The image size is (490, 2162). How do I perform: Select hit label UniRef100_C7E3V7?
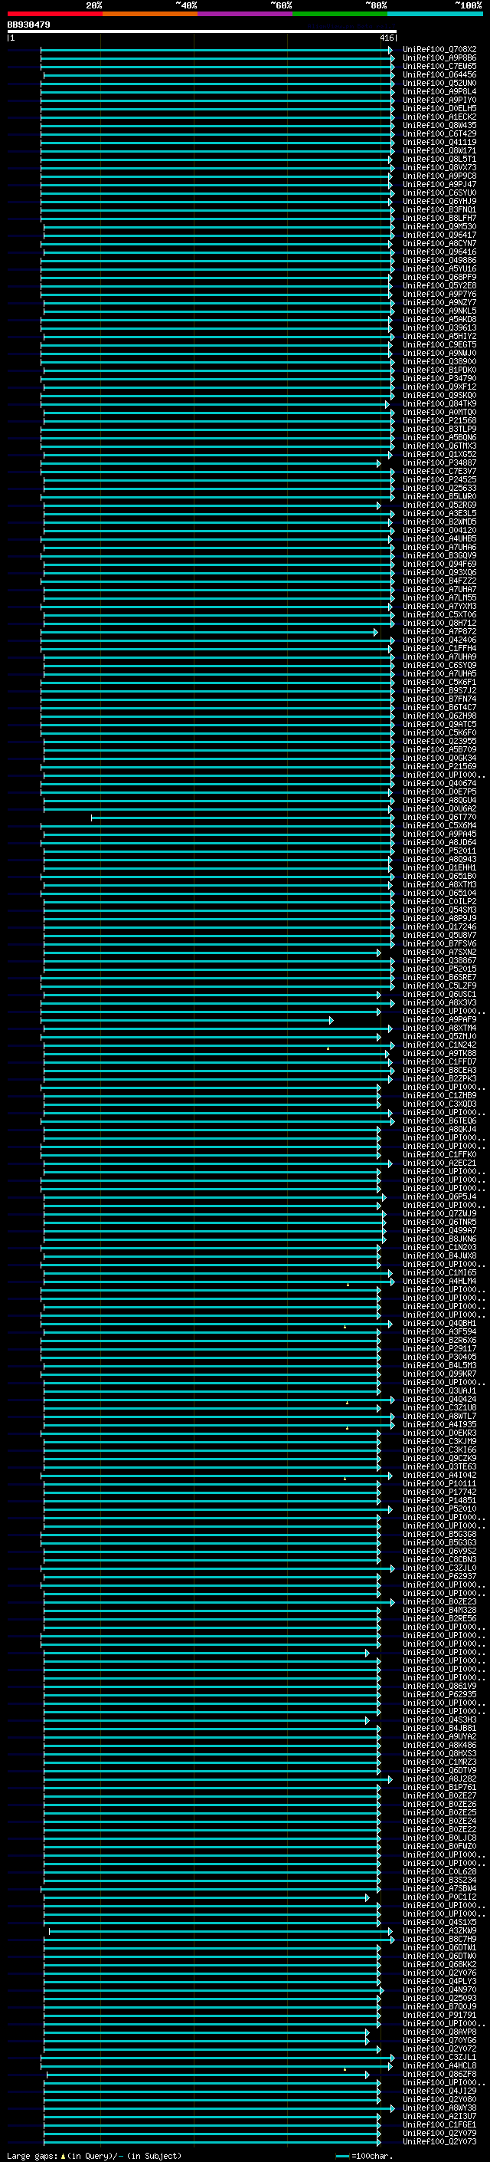439,471
